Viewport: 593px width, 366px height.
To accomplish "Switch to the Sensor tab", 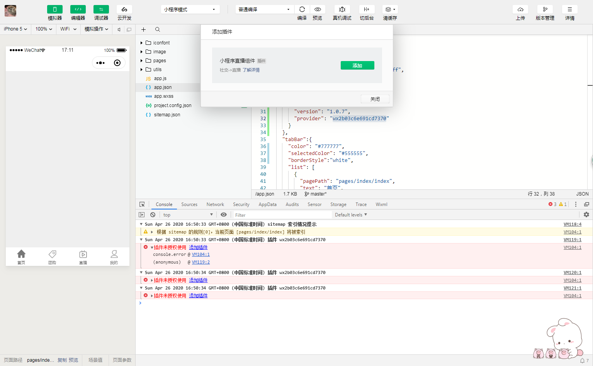I will pyautogui.click(x=314, y=204).
